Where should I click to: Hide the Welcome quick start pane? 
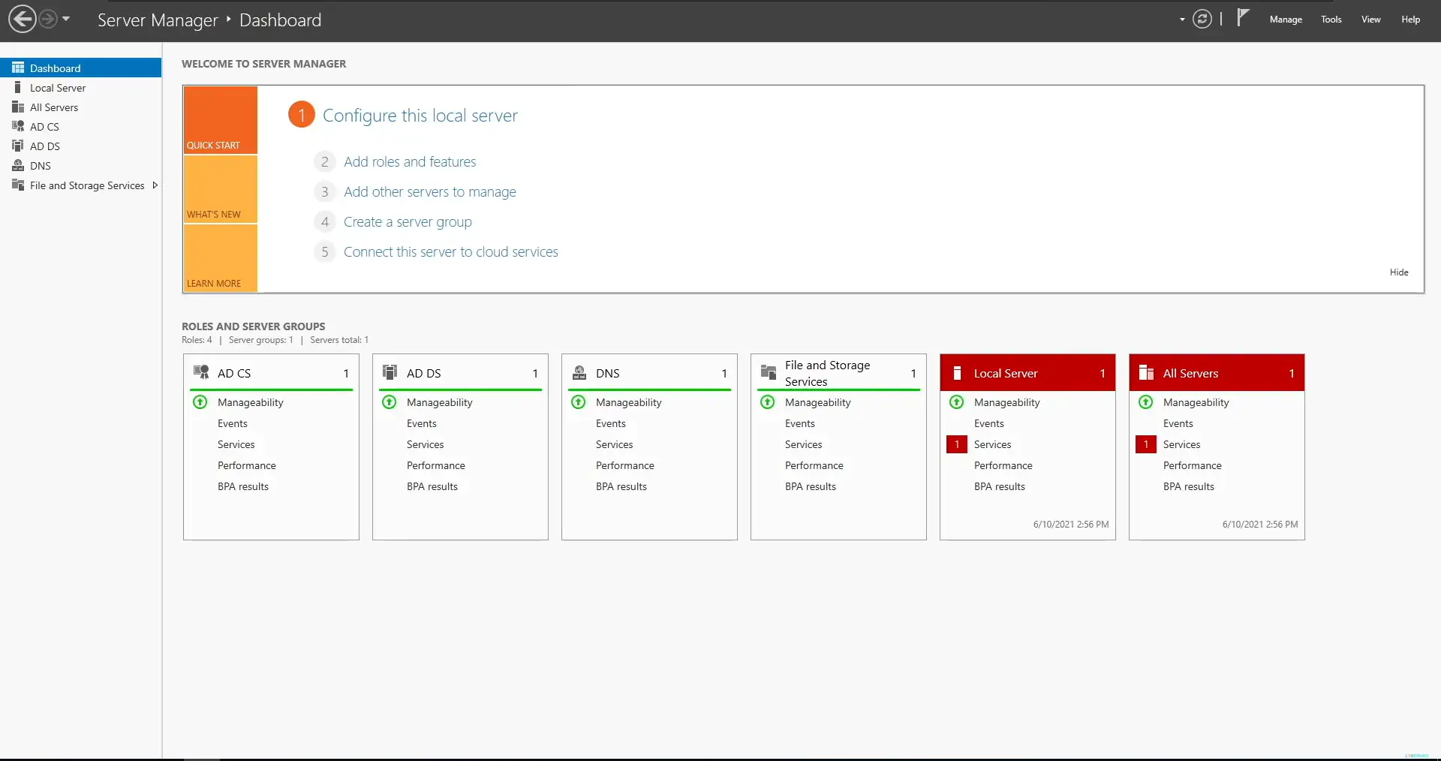point(1399,272)
